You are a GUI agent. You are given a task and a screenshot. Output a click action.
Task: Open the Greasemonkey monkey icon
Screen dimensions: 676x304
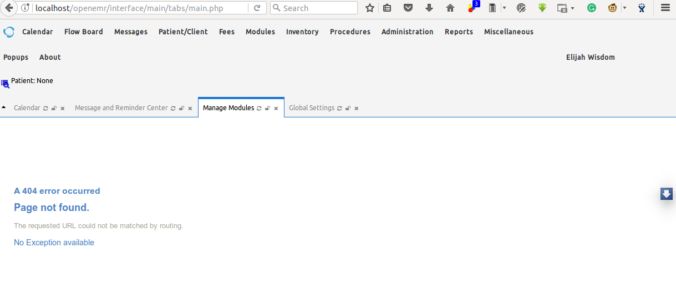(613, 8)
